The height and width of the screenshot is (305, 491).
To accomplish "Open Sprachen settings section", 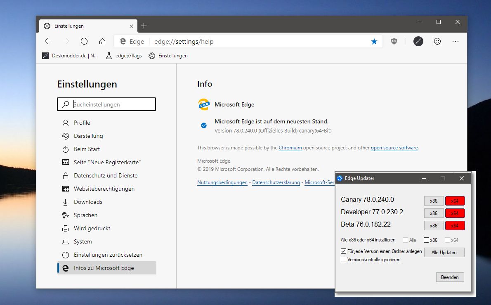I will (107, 215).
